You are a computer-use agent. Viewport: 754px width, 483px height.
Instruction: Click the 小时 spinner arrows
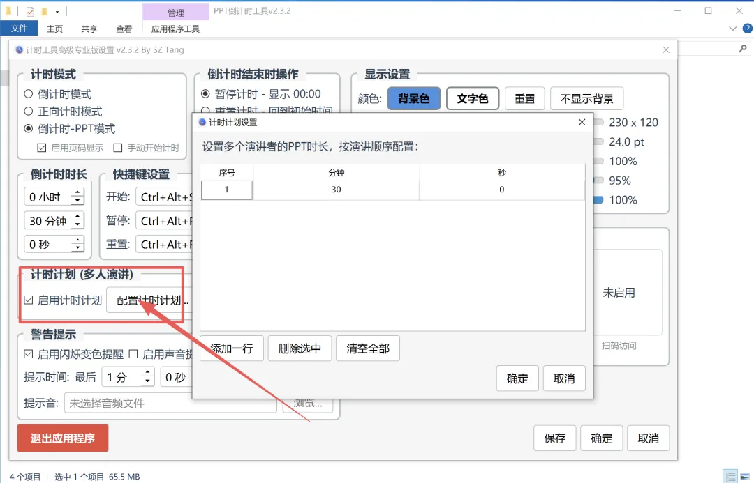coord(77,197)
